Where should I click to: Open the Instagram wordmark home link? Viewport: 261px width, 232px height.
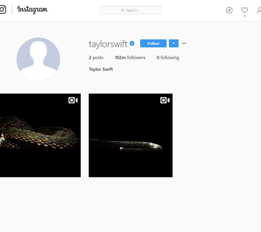point(32,10)
